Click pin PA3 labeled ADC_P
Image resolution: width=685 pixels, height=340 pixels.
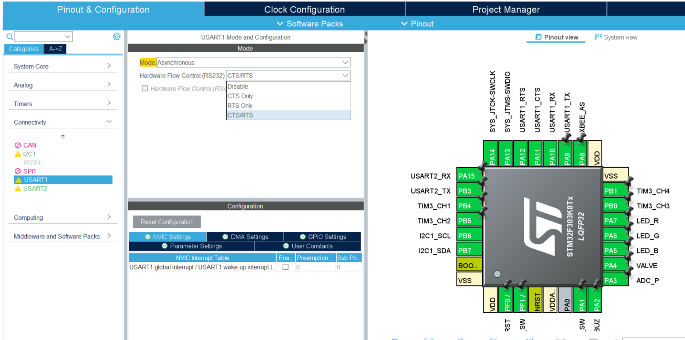[x=616, y=280]
